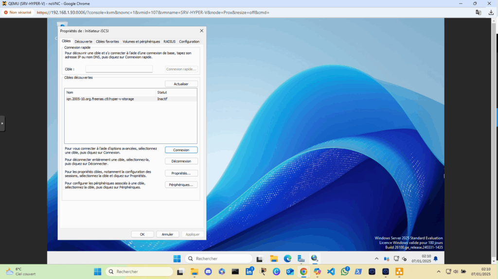Open the VM notification bell
498x279 pixels.
pos(436,259)
